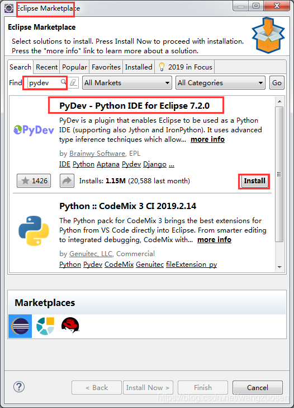Close the Eclipse Marketplace window

click(277, 6)
